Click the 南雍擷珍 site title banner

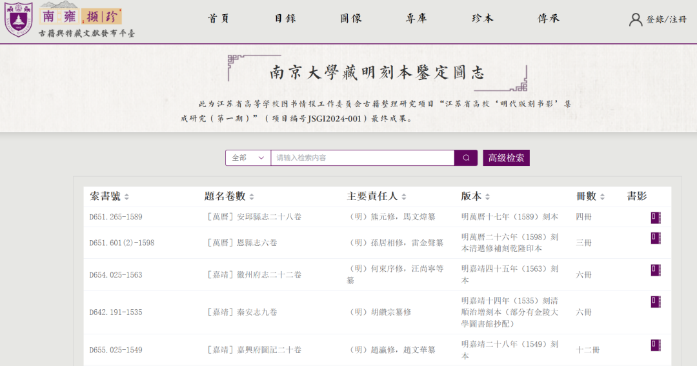point(81,16)
